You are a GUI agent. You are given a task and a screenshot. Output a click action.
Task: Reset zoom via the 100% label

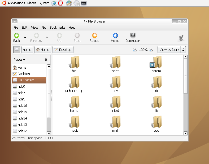(x=143, y=50)
